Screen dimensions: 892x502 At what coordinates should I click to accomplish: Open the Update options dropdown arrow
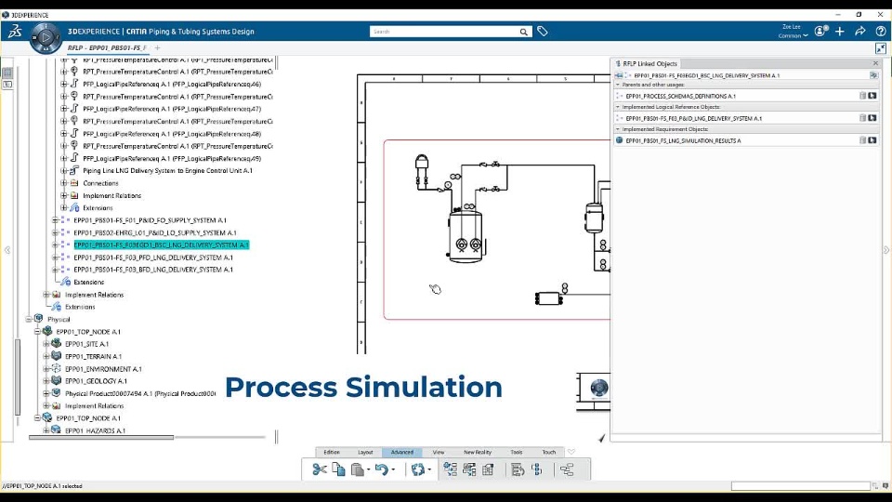coord(429,470)
